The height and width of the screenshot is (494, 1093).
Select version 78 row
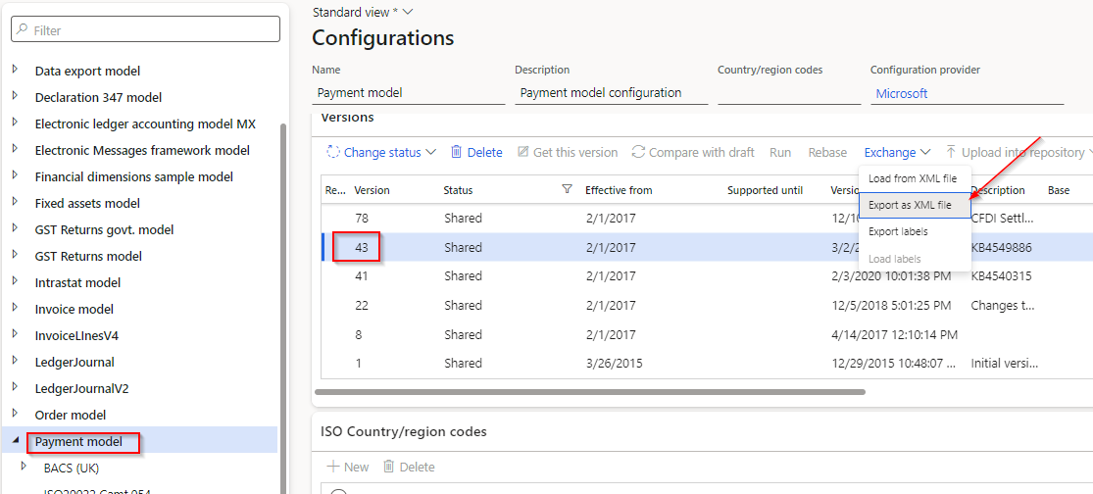(x=706, y=218)
